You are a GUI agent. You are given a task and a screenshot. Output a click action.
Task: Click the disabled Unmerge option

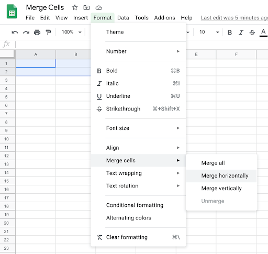tap(221, 201)
